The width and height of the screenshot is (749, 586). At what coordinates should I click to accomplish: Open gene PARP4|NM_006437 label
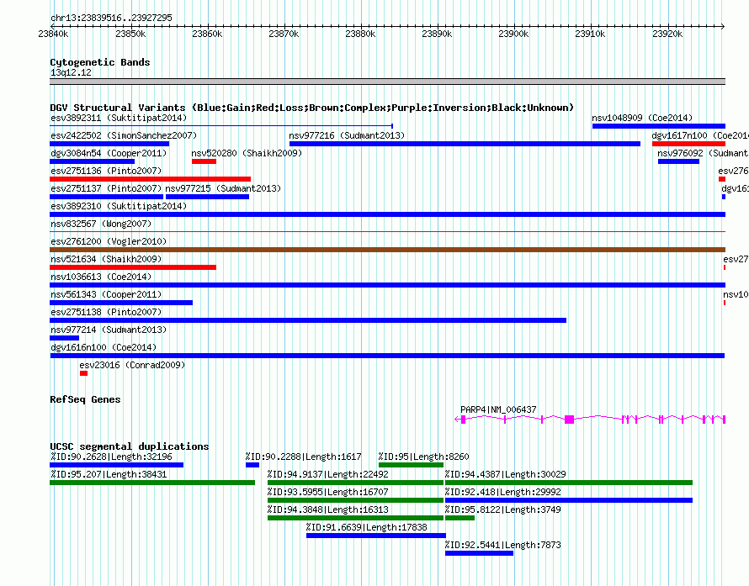(x=498, y=409)
